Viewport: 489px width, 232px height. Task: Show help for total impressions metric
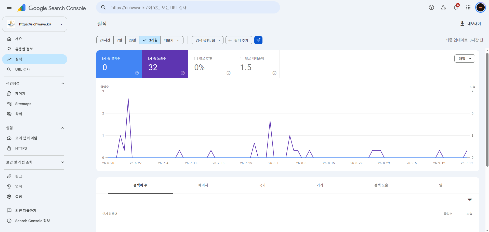click(183, 73)
